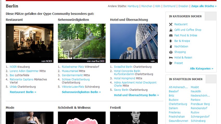Select Friedenau district link

pos(175,113)
